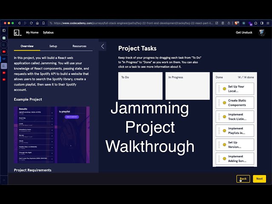272x204 pixels.
Task: Open the Set Up Version... task card
Action: coord(235,144)
